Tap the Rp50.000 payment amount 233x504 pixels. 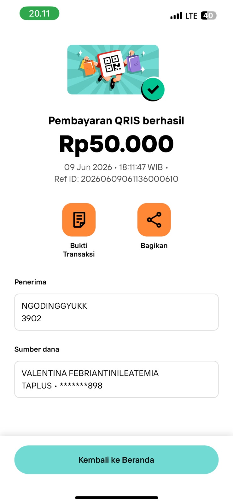pos(116,144)
